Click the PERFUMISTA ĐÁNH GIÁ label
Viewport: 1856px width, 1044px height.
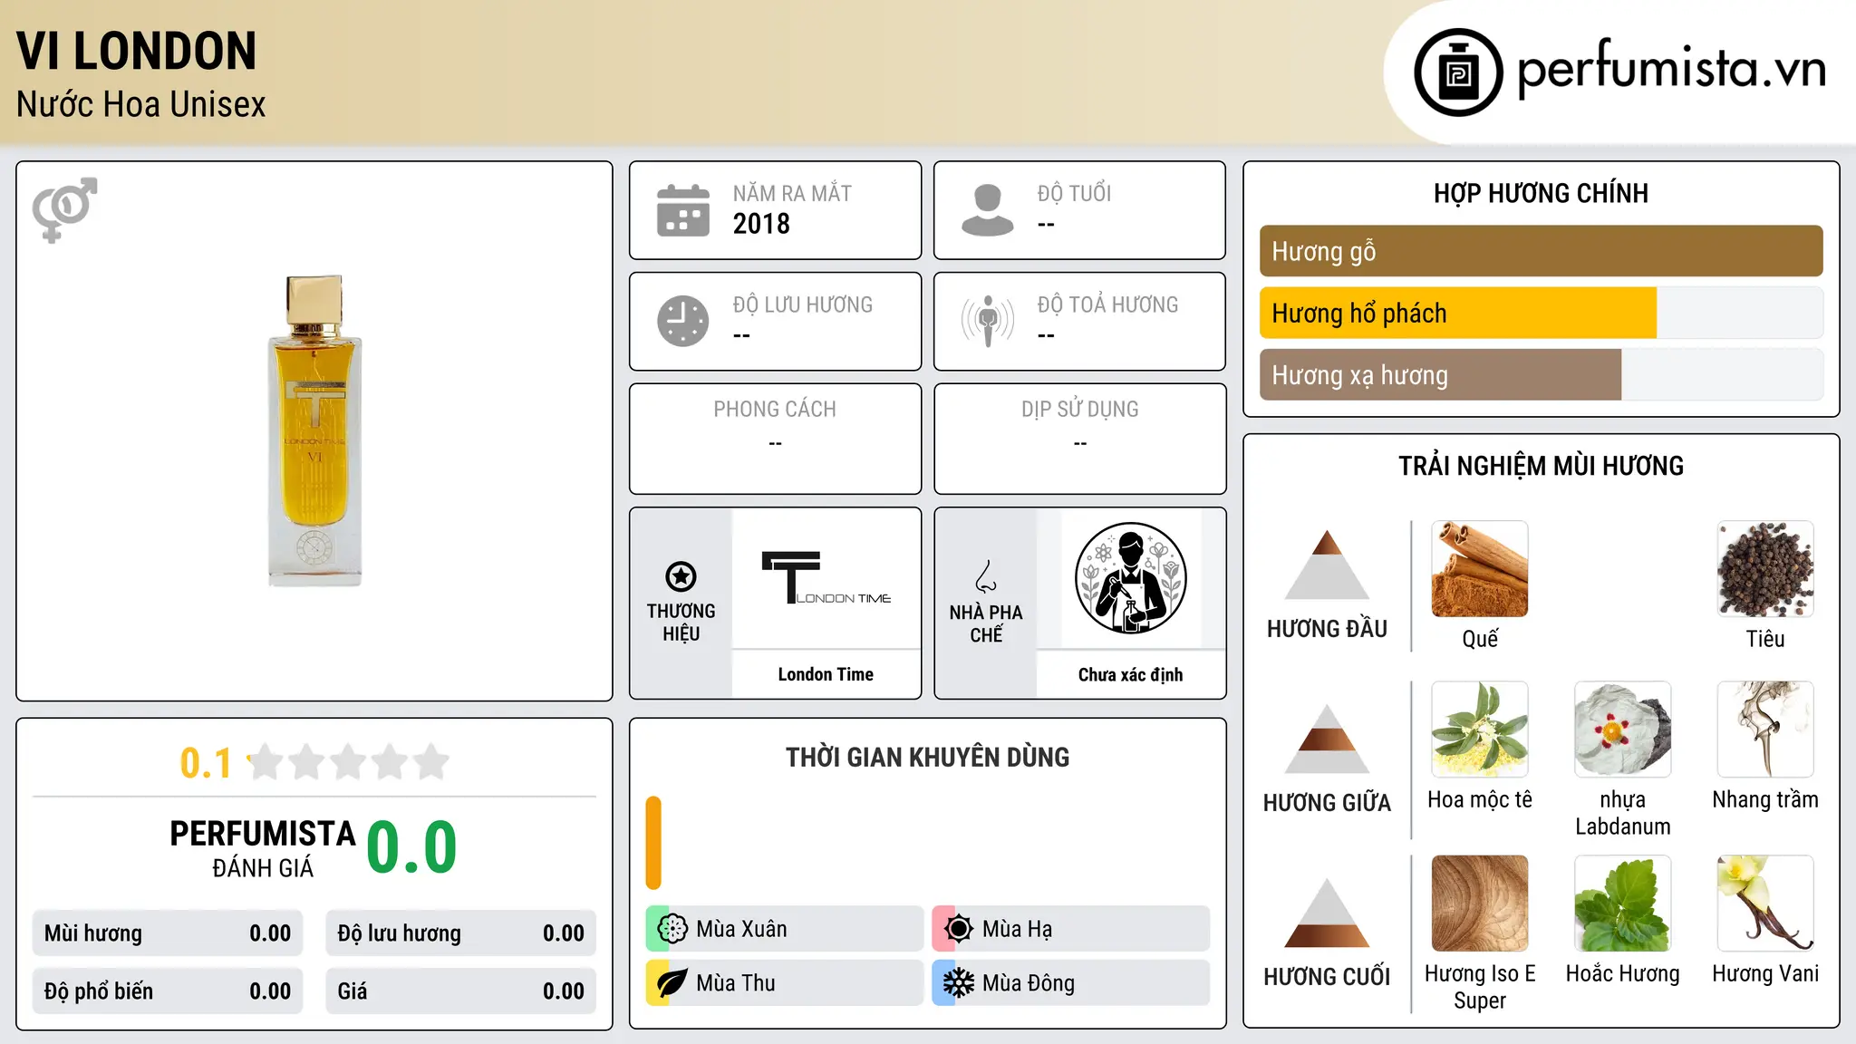[263, 848]
